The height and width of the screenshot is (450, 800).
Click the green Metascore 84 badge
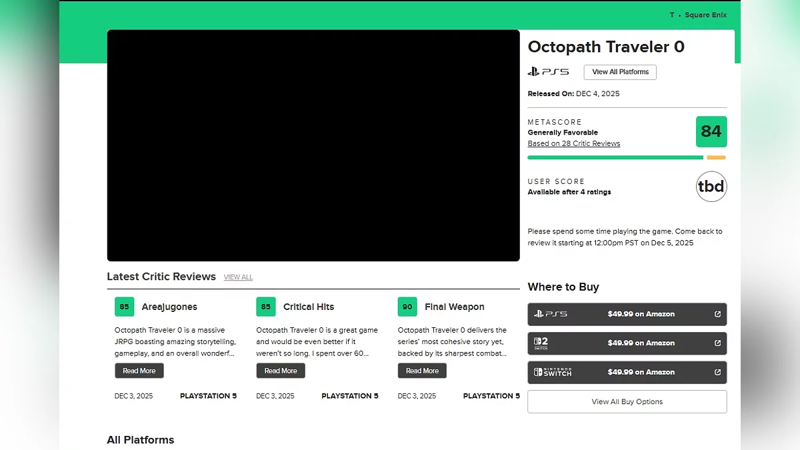point(711,131)
